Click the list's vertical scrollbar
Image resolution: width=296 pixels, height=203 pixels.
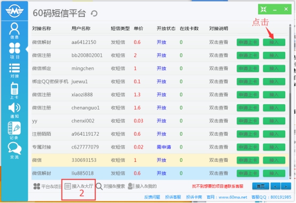(x=290, y=101)
